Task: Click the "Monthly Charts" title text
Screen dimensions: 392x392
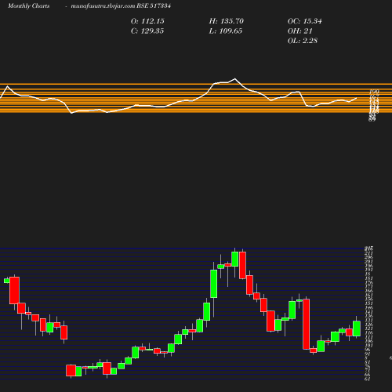Action: point(29,6)
